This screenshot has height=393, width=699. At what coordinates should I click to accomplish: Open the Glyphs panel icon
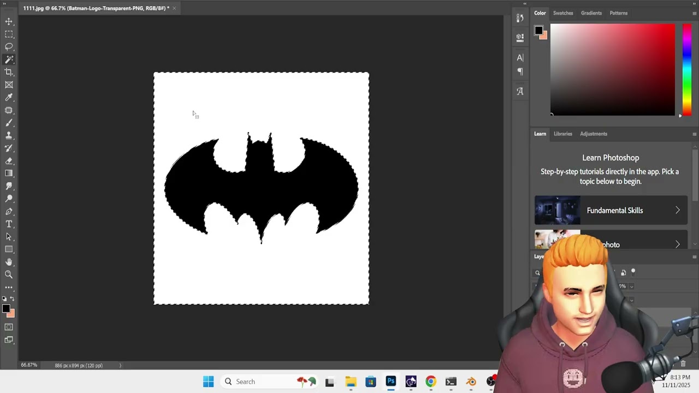tap(520, 91)
